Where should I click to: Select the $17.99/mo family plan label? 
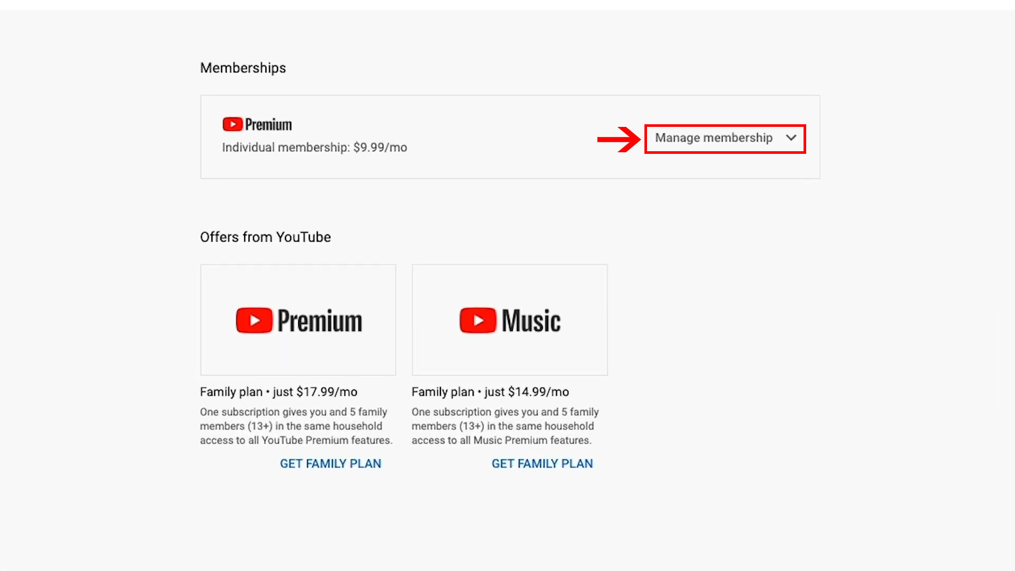(x=279, y=392)
